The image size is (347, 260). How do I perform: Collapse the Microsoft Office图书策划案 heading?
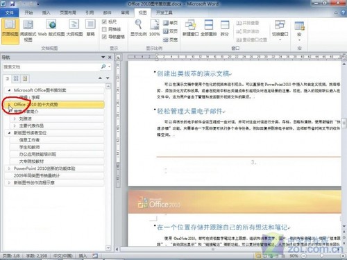point(9,90)
